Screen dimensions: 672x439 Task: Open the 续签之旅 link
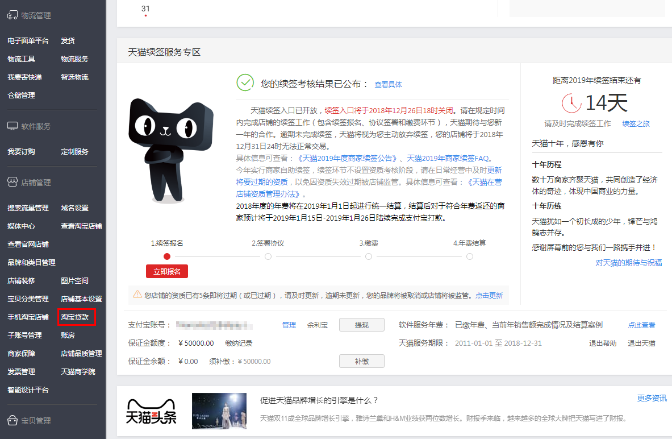[636, 123]
